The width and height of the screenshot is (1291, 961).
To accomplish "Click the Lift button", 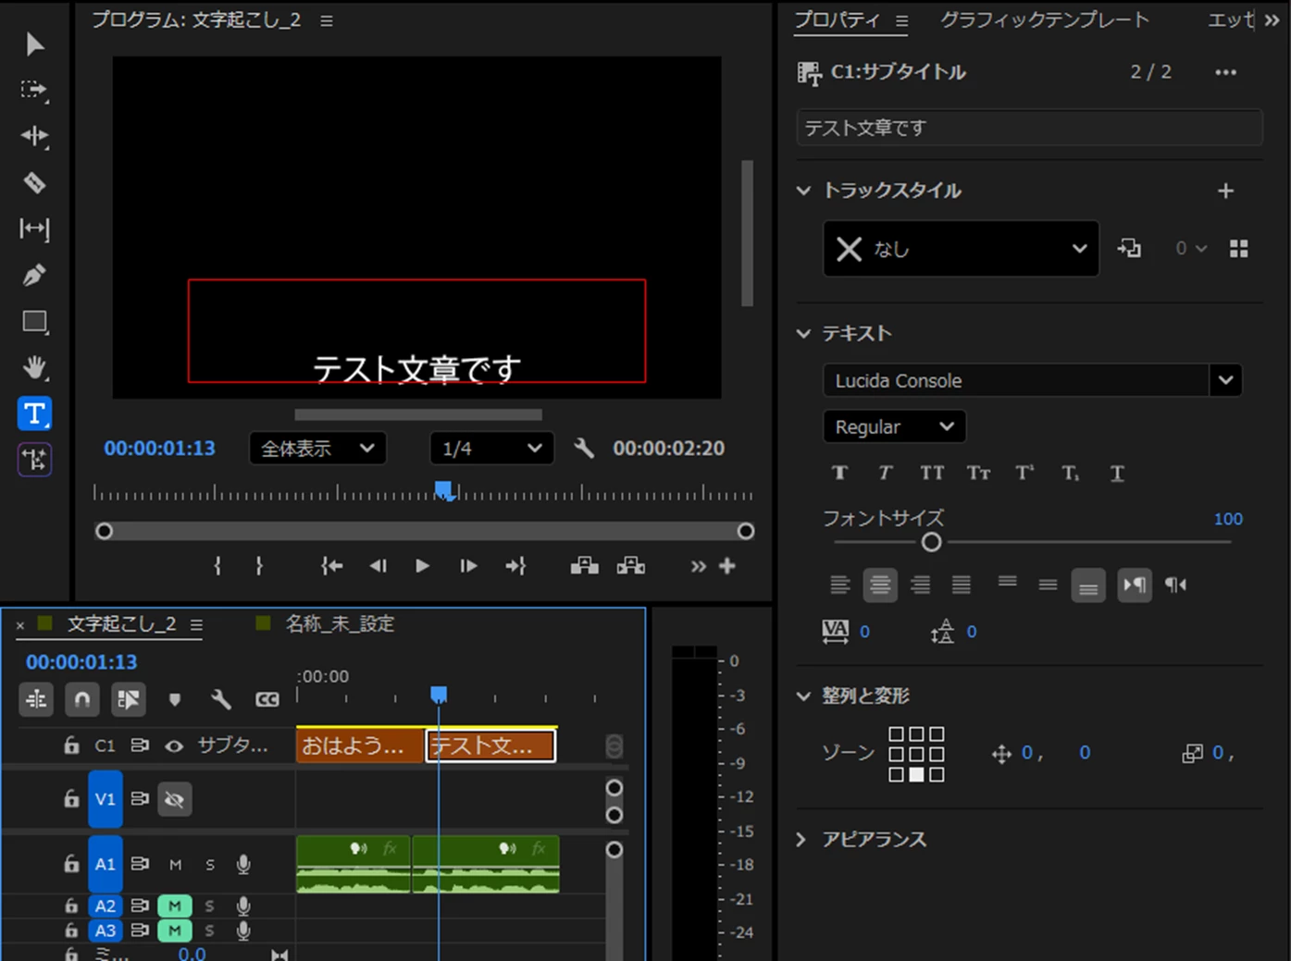I will (584, 566).
